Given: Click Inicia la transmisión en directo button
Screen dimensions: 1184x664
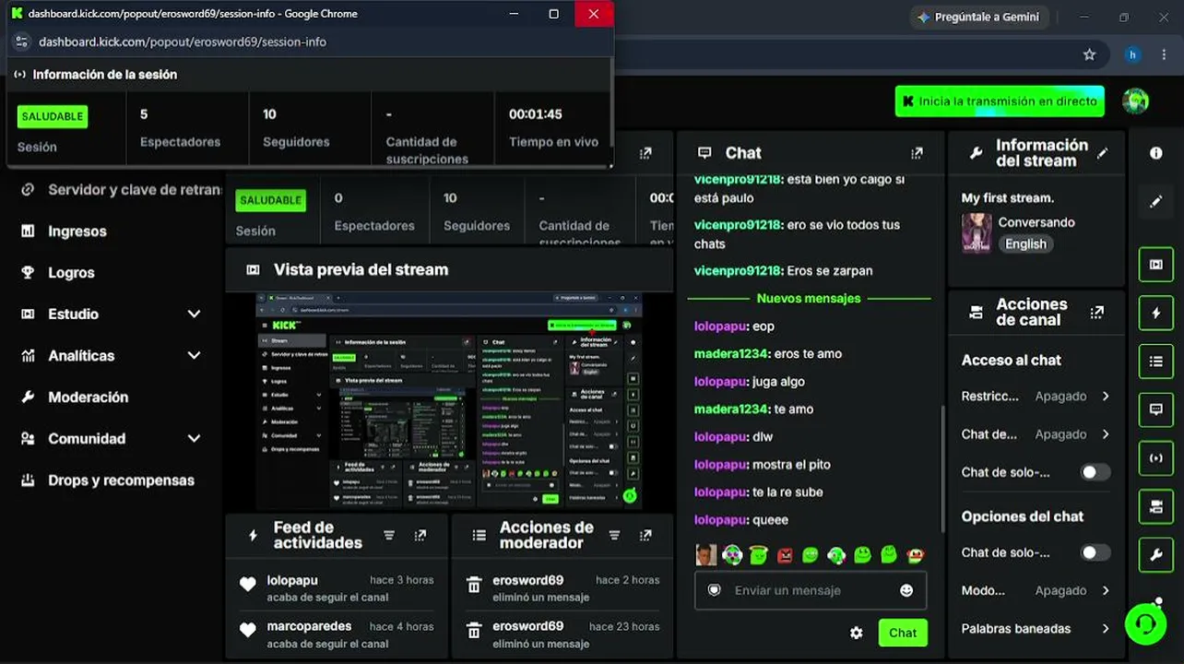Looking at the screenshot, I should tap(1000, 101).
